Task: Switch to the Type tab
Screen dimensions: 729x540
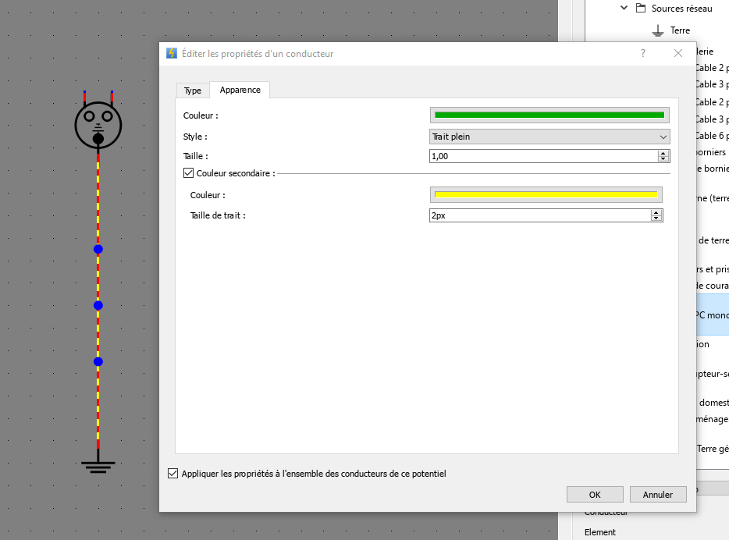Action: [193, 91]
